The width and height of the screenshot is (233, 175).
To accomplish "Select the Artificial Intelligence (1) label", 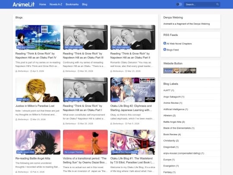I will 176,109.
